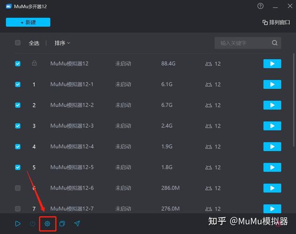Click Android icon in MuMu模拟器12-3 row

point(209,126)
